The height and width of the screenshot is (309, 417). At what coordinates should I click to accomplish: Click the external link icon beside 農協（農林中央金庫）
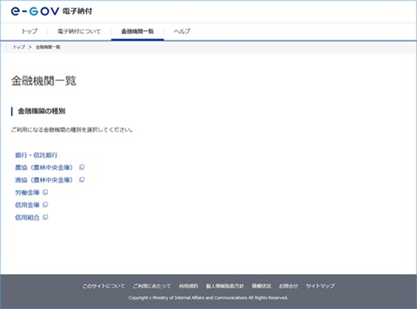click(82, 167)
